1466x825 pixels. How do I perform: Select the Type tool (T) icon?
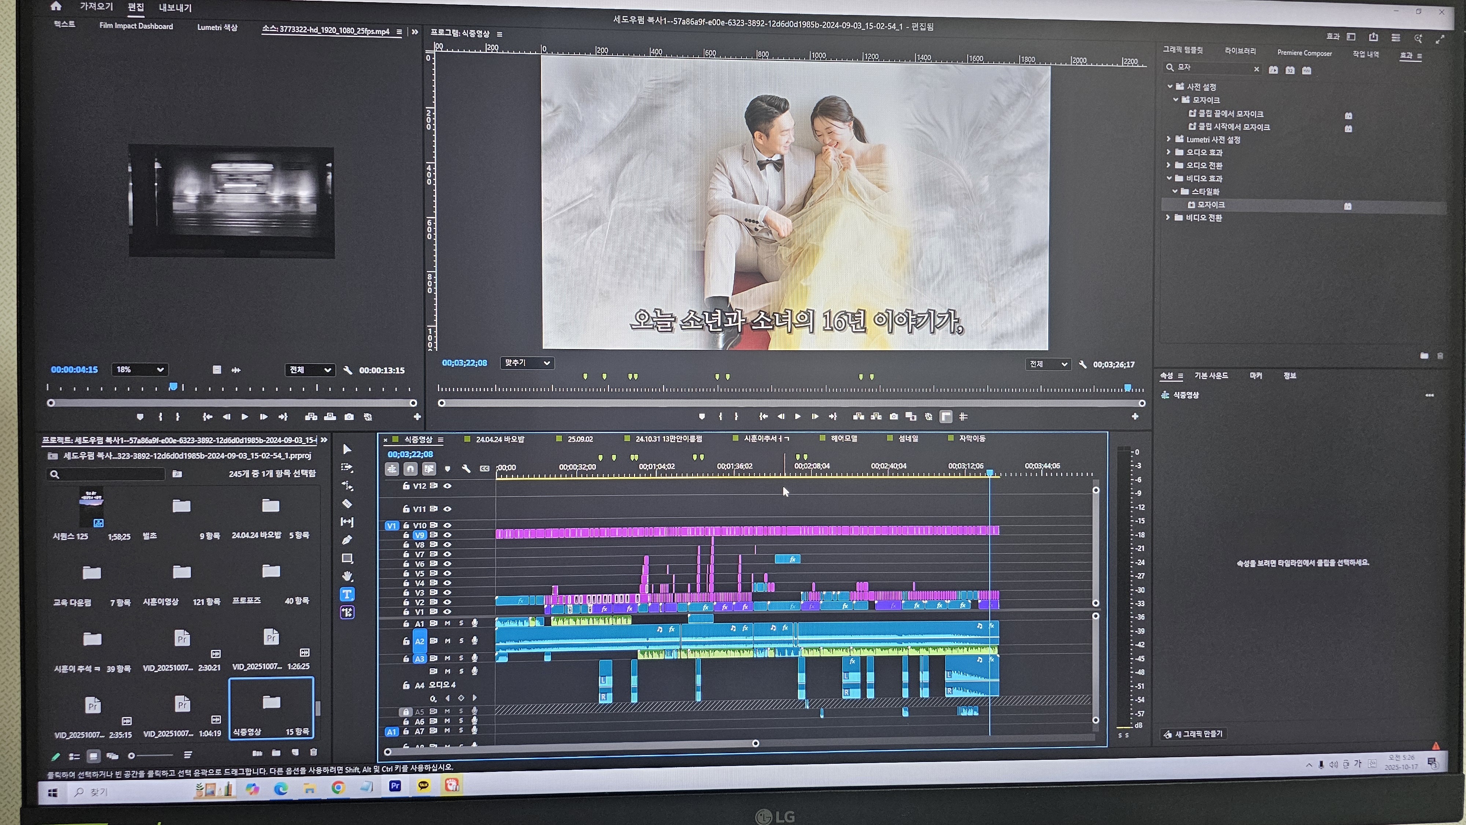coord(347,594)
